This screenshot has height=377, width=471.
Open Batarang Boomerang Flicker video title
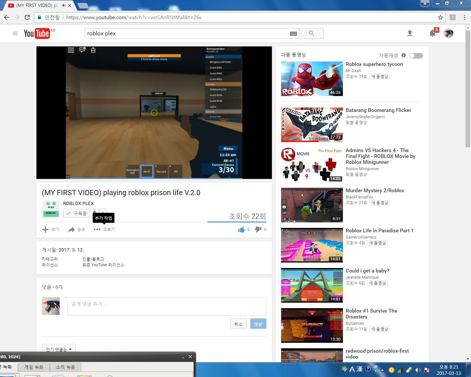(378, 110)
